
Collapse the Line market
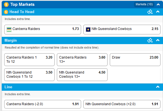[x=158, y=87]
